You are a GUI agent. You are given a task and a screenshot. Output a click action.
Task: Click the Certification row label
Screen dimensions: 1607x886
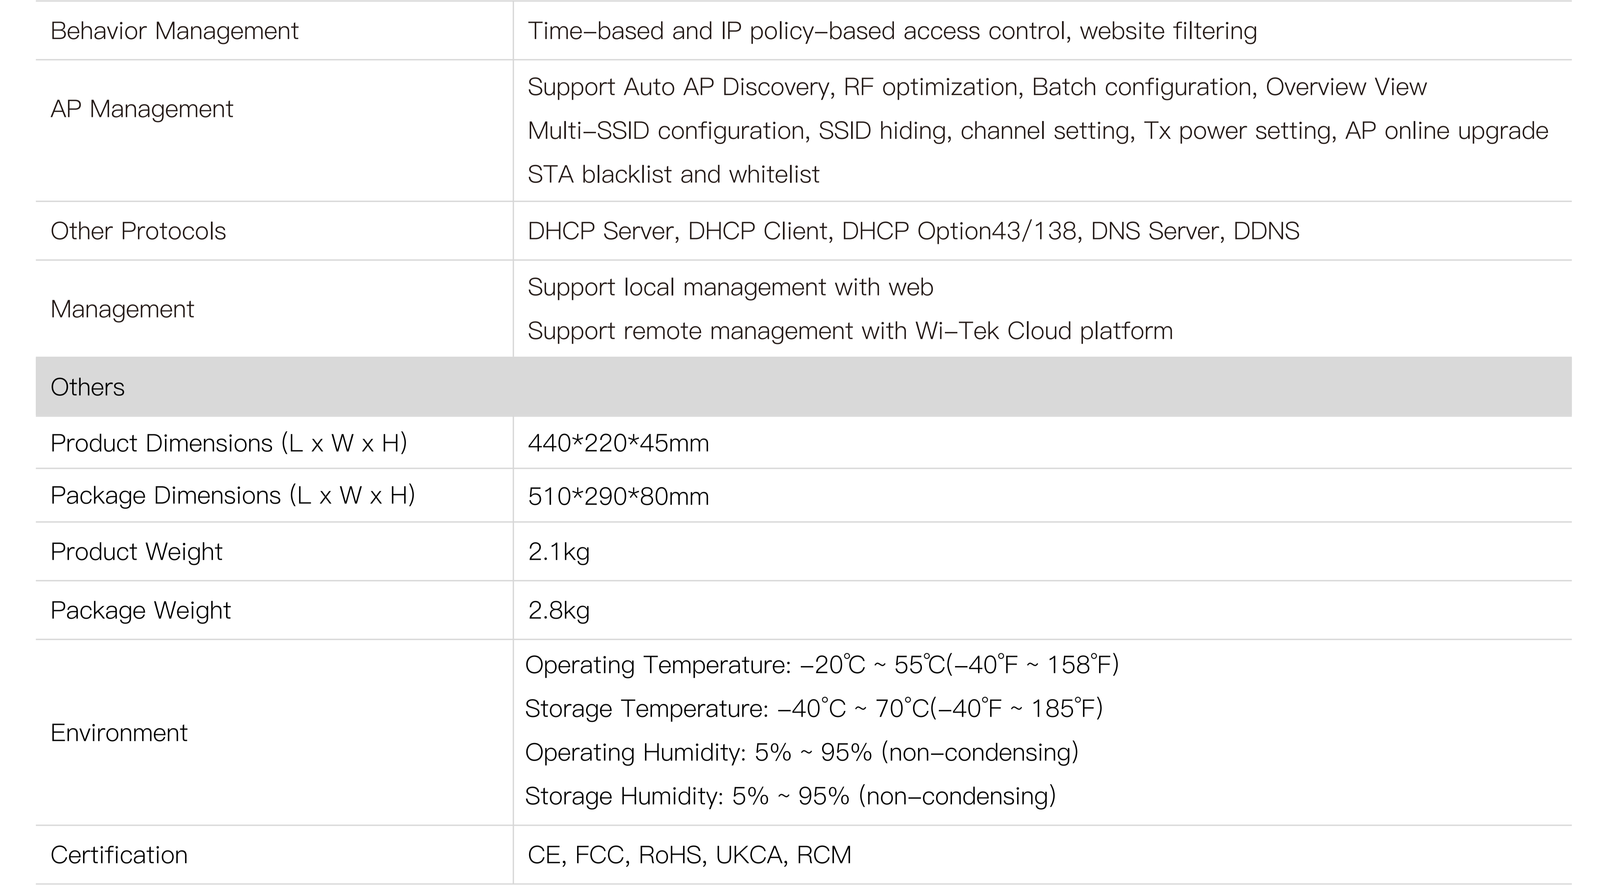pos(118,855)
